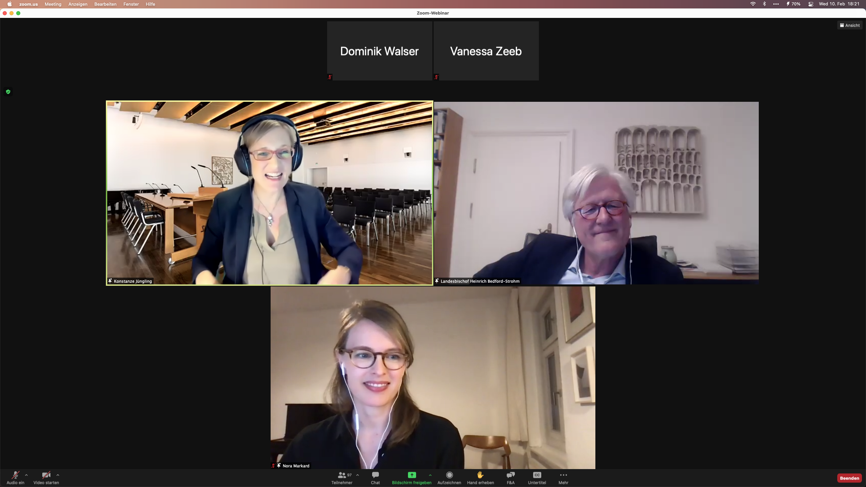The width and height of the screenshot is (866, 487).
Task: Enable Untertitel closed captions
Action: pos(537,478)
